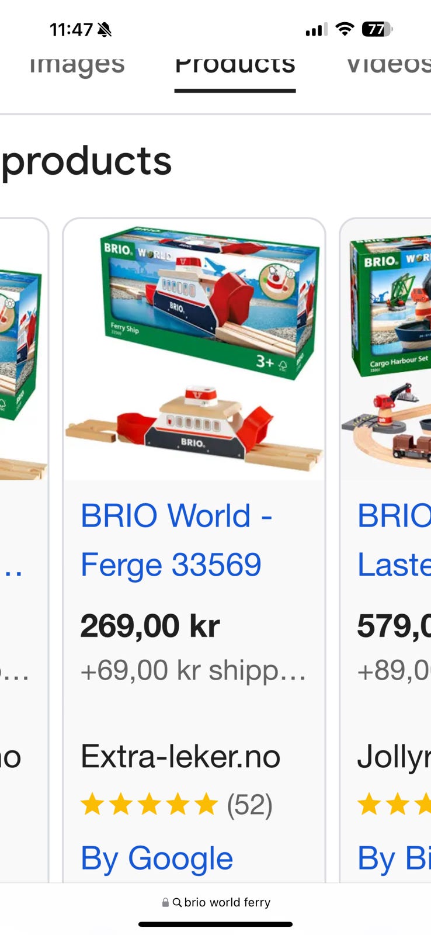Switch to the Videos tab
431x935 pixels.
click(x=388, y=64)
